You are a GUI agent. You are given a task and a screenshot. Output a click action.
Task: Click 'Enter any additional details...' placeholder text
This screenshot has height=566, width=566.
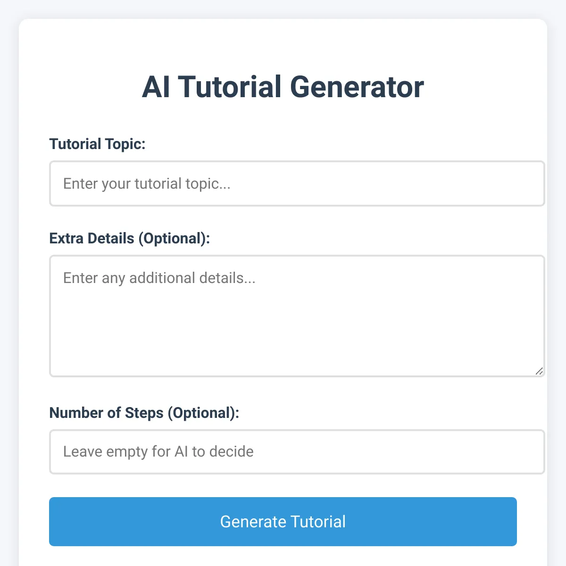159,278
